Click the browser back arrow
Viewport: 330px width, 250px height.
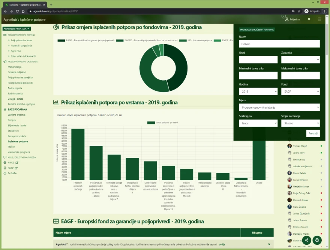pyautogui.click(x=6, y=11)
